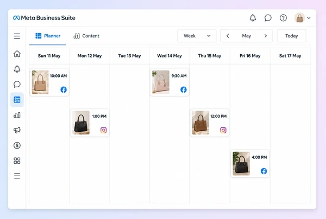Click the handbag profile avatar
The height and width of the screenshot is (219, 326).
click(x=299, y=18)
